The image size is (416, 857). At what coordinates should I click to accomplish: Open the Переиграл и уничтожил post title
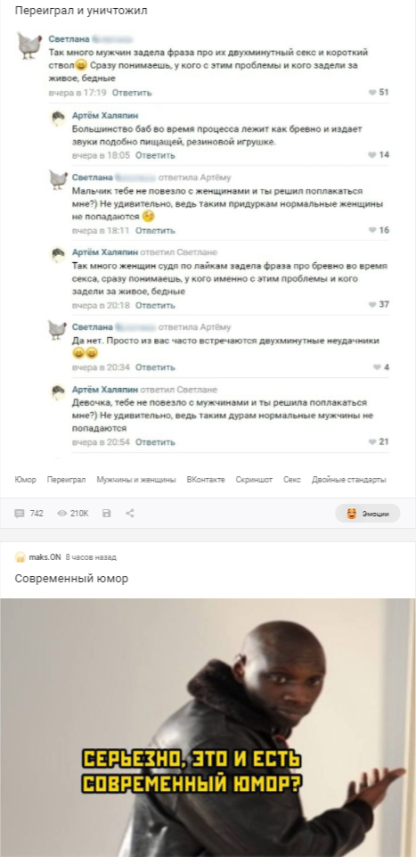(81, 11)
